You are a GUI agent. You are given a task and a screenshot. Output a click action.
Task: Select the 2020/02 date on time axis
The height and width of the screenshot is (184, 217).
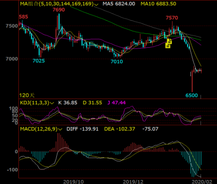click(202, 182)
